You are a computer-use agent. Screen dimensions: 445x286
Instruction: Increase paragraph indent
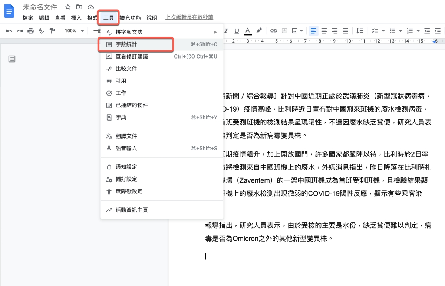pyautogui.click(x=438, y=31)
